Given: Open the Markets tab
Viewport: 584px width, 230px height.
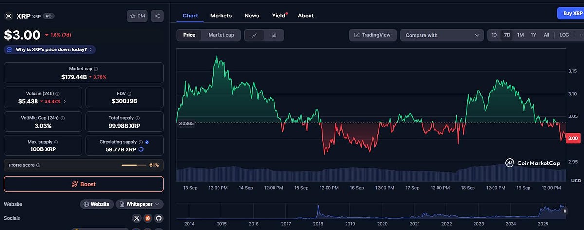Looking at the screenshot, I should pos(221,16).
